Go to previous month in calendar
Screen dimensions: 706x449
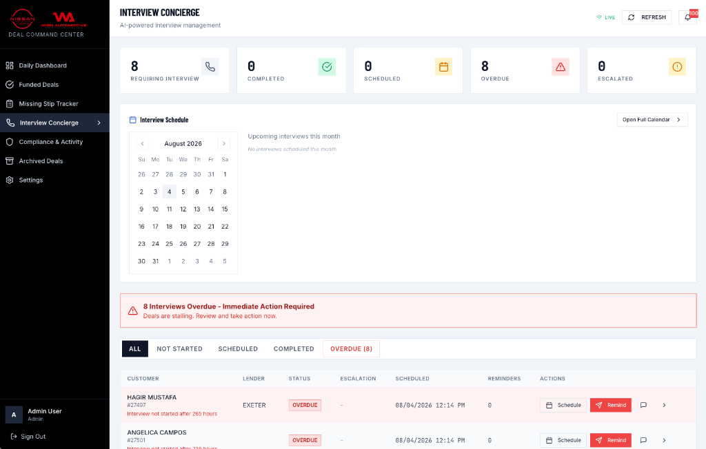tap(142, 143)
